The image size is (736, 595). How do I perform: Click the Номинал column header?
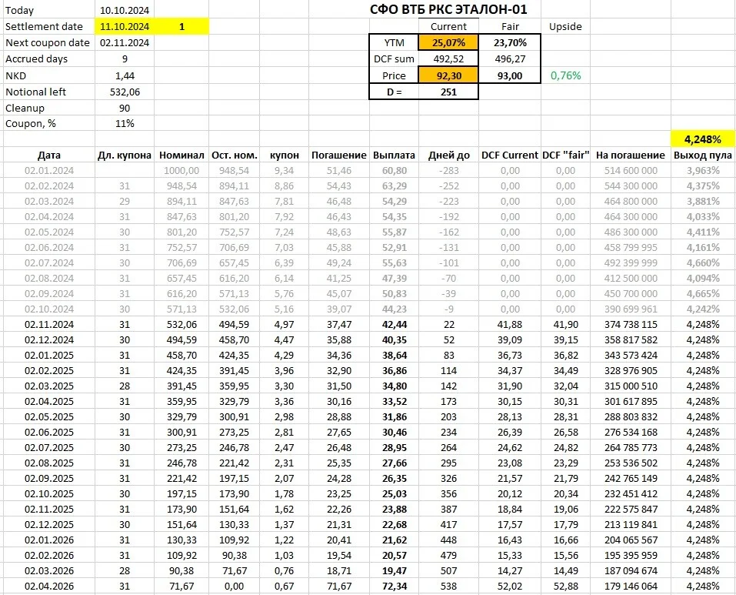(x=182, y=155)
